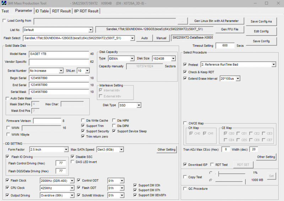284x201 pixels.
Task: Enable the Load Config from checkbox
Action: coord(4,21)
